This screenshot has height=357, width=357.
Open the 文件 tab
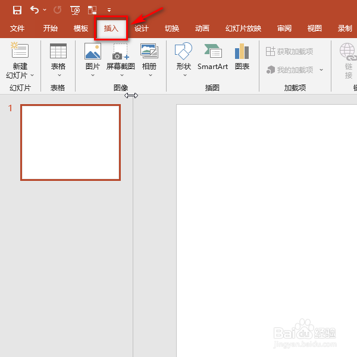click(x=17, y=29)
